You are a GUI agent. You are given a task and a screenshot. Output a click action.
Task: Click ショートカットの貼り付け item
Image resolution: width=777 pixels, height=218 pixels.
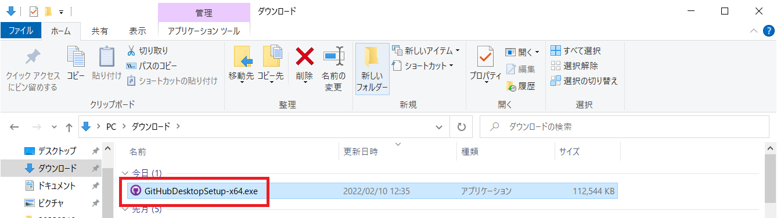tap(172, 81)
